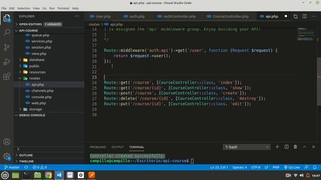321x180 pixels.
Task: Open the File menu
Action: coord(4,8)
